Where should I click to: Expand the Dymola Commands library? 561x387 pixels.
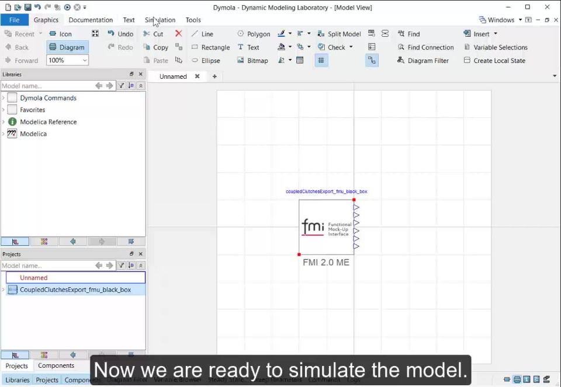[4, 98]
